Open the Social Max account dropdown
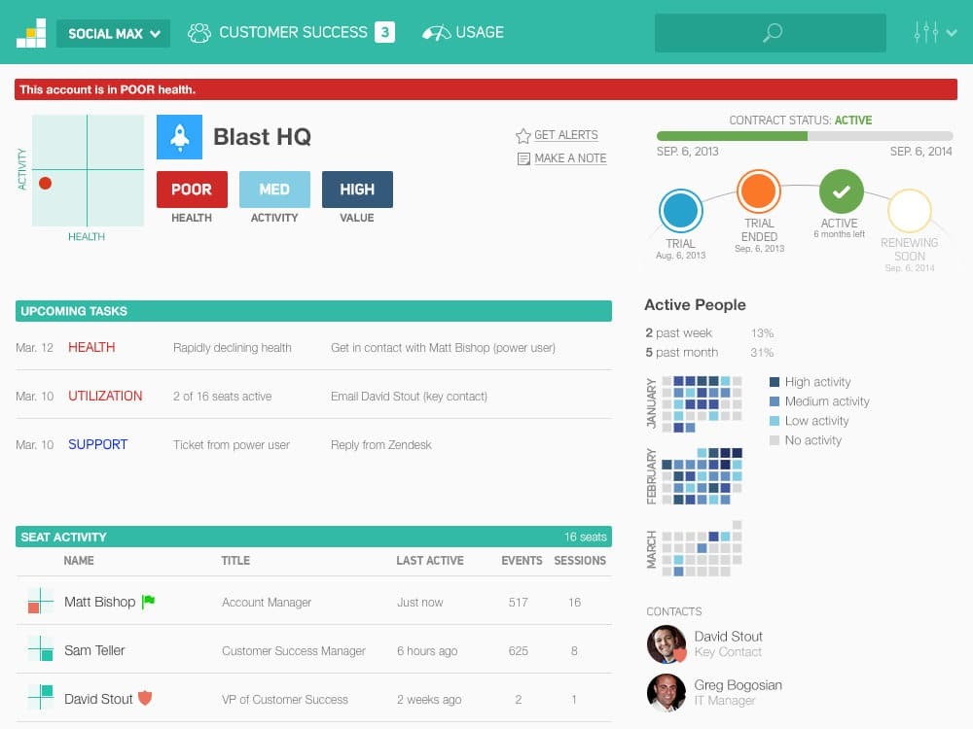This screenshot has height=729, width=973. coord(113,33)
